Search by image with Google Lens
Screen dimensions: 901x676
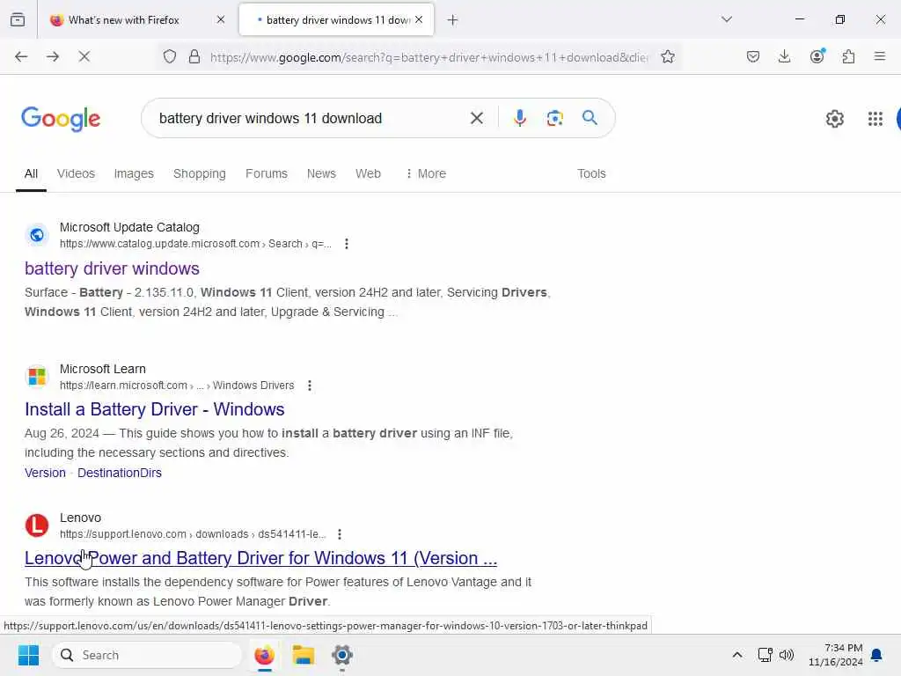[x=554, y=119]
